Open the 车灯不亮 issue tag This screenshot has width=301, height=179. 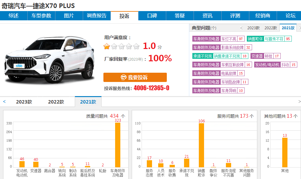pos(219,39)
